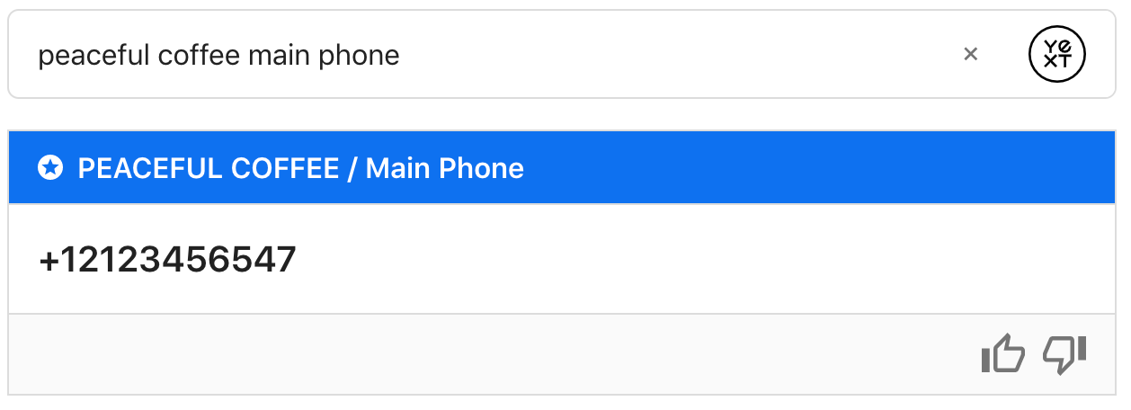
Task: Clear the search query with the X icon
Action: click(x=970, y=54)
